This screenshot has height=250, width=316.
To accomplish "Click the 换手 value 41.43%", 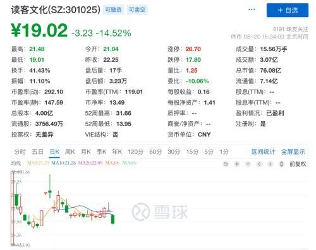I will pos(40,71).
